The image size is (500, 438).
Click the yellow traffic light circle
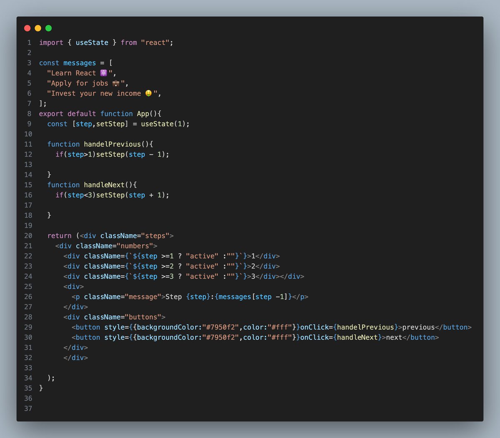click(38, 28)
